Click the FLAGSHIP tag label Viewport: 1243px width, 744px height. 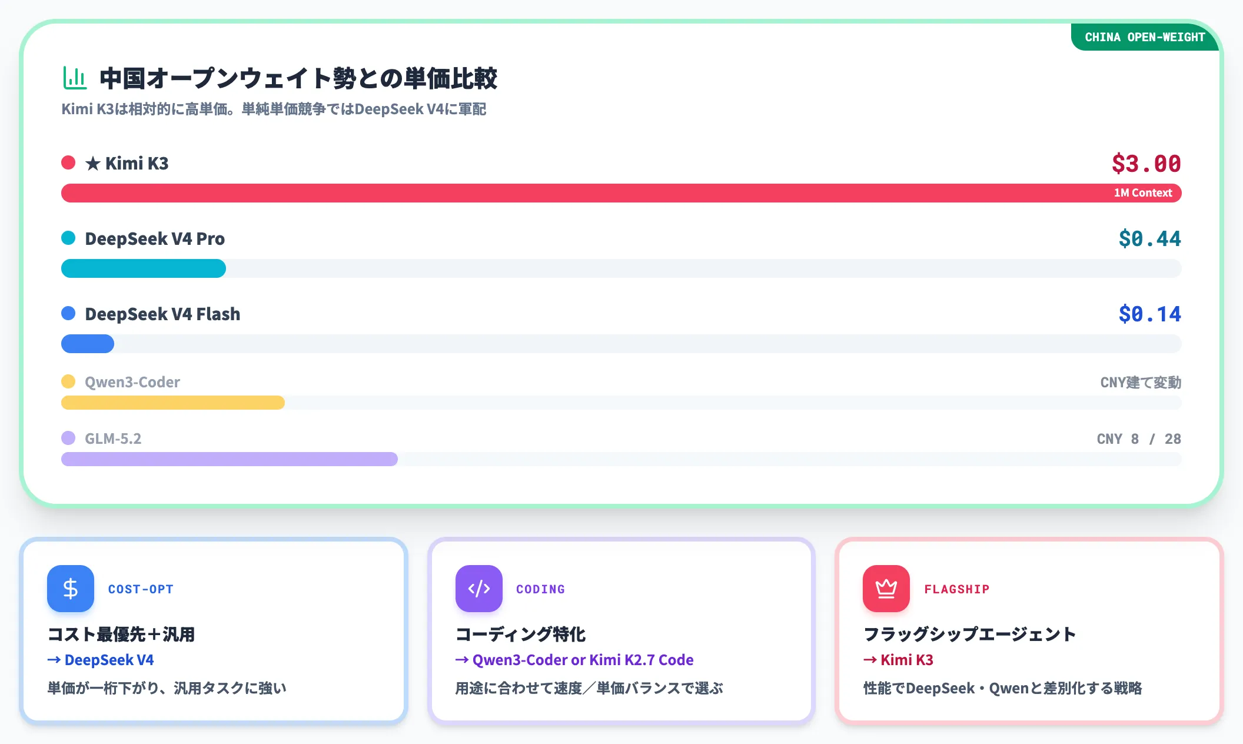coord(957,589)
